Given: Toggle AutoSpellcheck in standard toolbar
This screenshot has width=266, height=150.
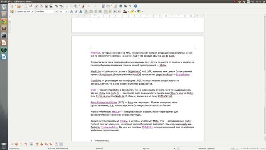Looking at the screenshot, I should 61,6.
